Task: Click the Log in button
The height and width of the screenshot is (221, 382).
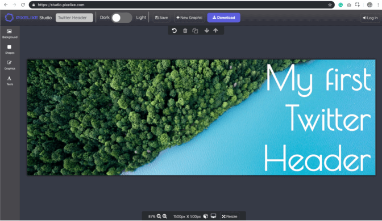Action: 370,18
